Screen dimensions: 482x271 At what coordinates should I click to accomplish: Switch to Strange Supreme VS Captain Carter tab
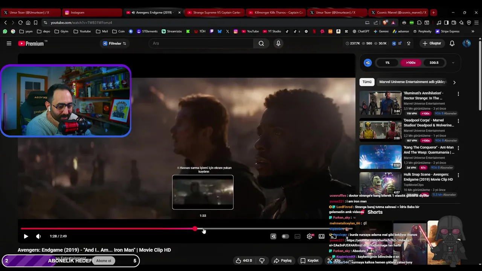[214, 12]
